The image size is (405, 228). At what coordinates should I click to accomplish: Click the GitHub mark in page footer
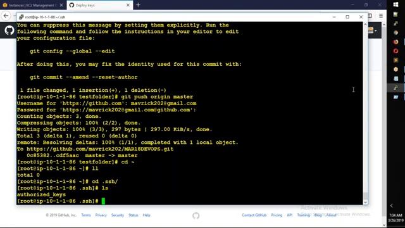[196, 215]
